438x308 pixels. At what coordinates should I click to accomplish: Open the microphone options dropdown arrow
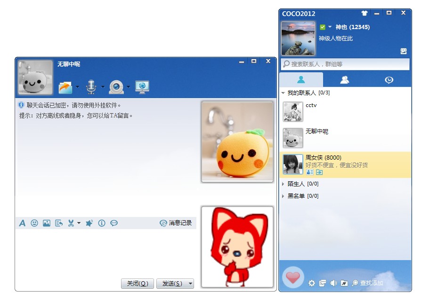tap(103, 87)
